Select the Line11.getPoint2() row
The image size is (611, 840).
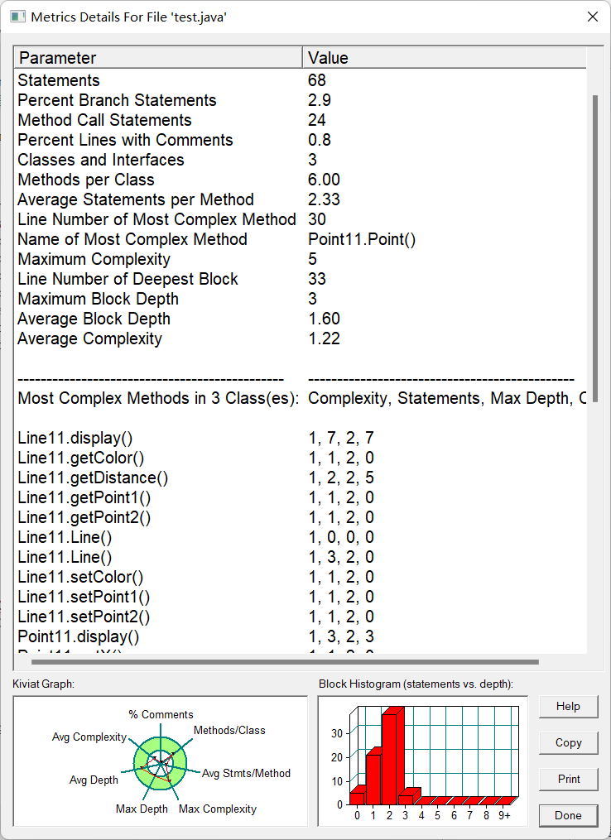click(301, 517)
